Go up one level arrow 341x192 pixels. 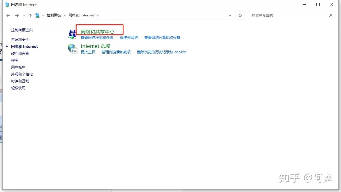click(30, 15)
